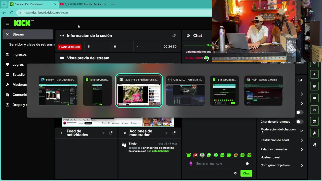Go back with the browser back arrow
322x181 pixels.
pyautogui.click(x=4, y=13)
